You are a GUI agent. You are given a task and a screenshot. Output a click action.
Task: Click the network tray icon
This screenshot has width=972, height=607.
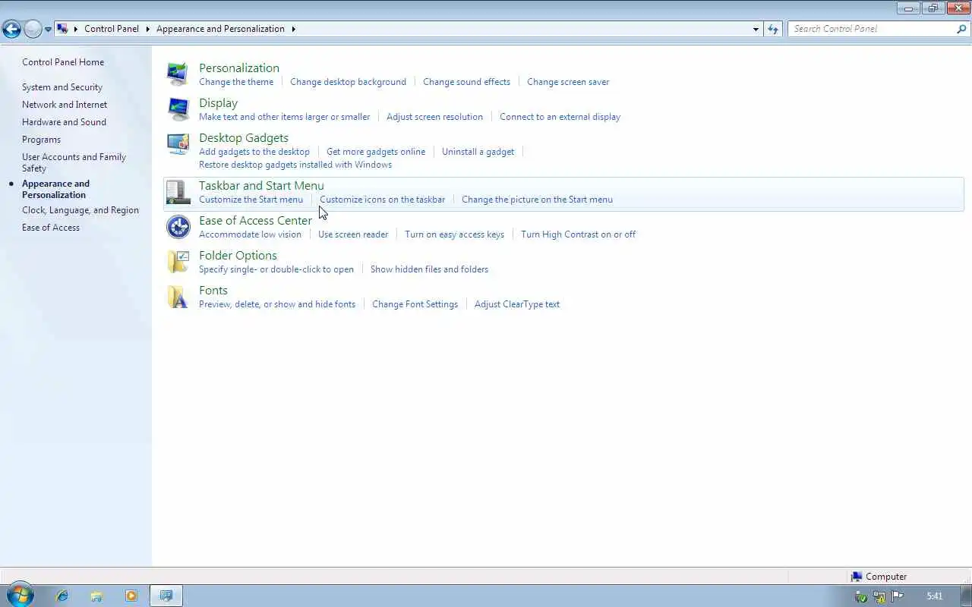[x=879, y=596]
